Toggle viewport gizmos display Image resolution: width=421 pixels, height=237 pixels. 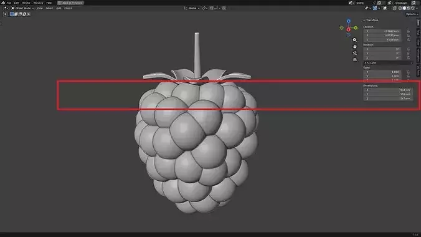[376, 8]
